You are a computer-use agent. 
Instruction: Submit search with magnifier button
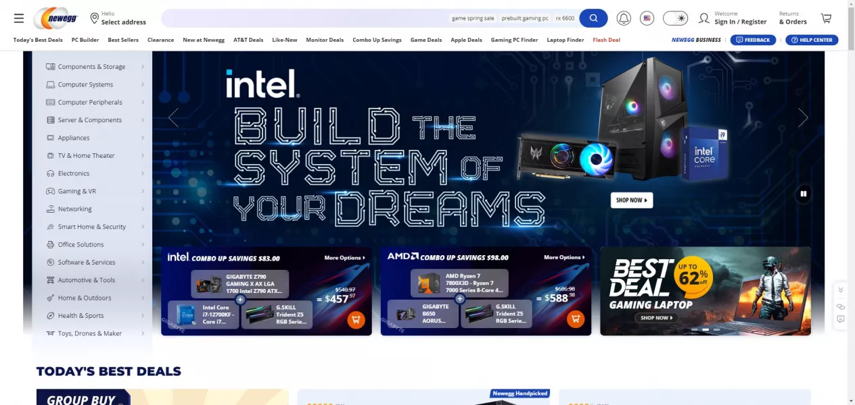pyautogui.click(x=593, y=18)
